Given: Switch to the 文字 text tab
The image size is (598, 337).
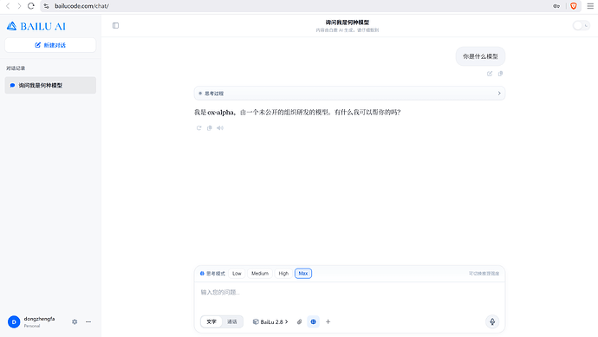Looking at the screenshot, I should coord(211,321).
